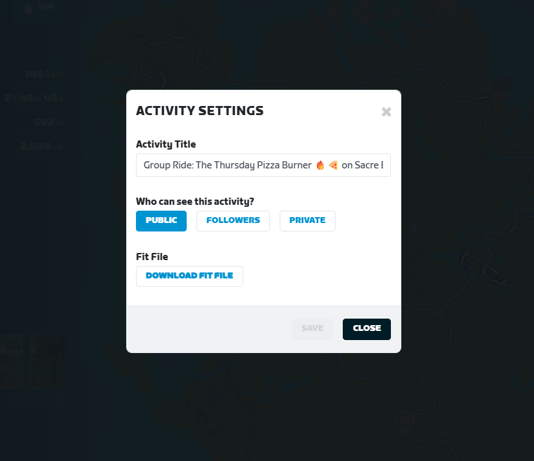Click the greyed-out Save button

[x=312, y=329]
